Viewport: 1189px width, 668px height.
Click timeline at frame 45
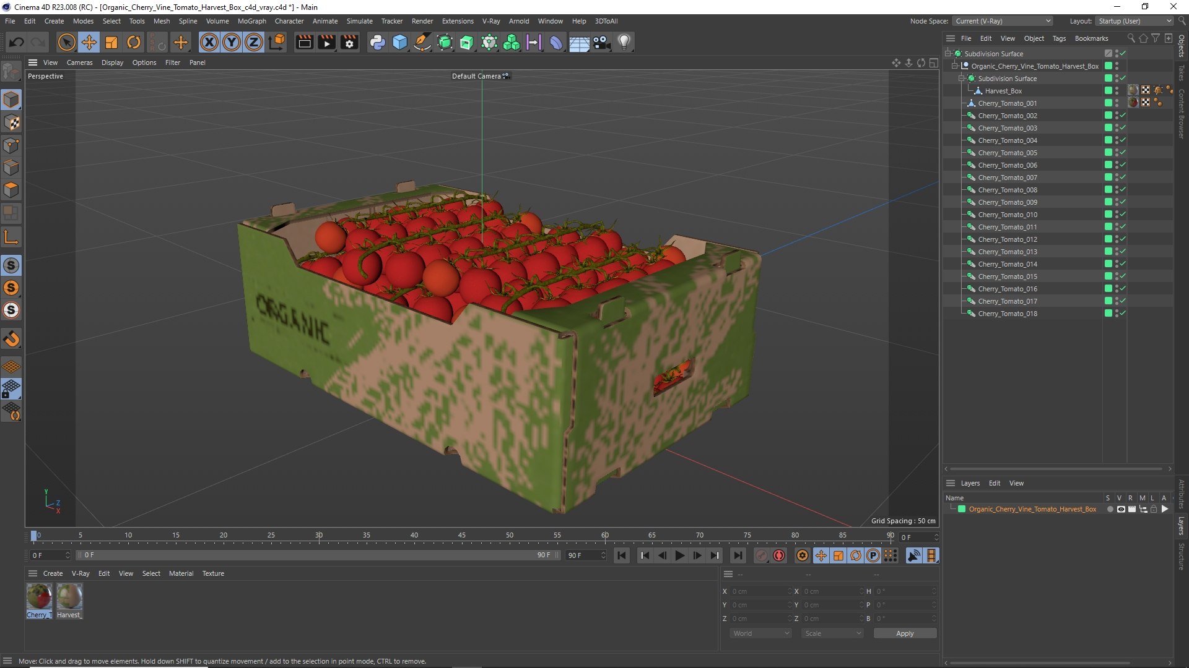point(462,536)
